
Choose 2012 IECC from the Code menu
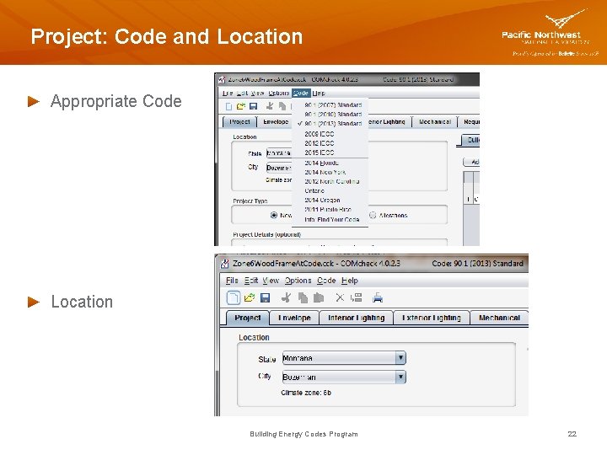pyautogui.click(x=330, y=143)
